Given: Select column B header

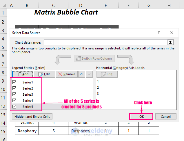Looking at the screenshot, I should click(27, 6).
